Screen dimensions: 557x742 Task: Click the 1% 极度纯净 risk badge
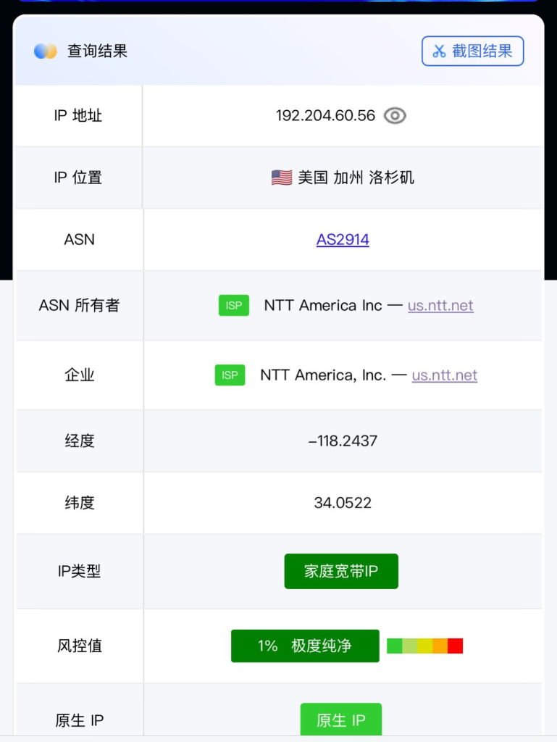[x=305, y=646]
